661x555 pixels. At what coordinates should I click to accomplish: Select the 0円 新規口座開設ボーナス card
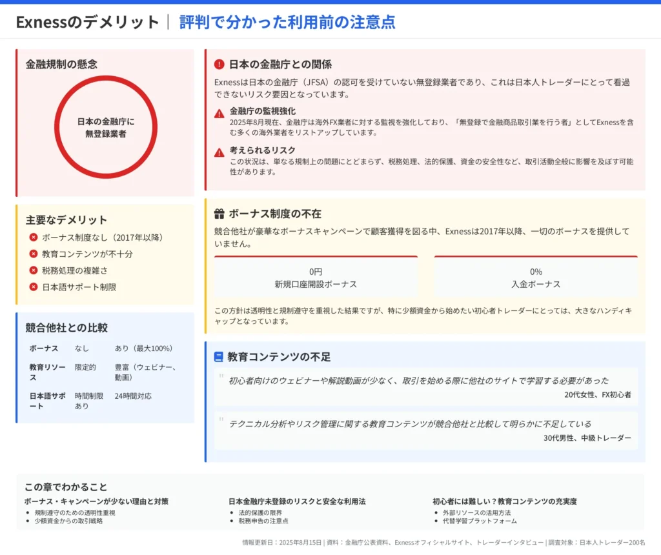316,277
